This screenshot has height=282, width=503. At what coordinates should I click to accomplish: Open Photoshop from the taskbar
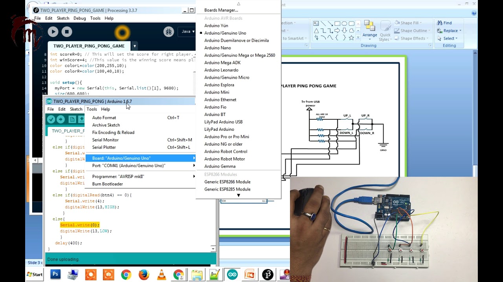[x=55, y=275]
